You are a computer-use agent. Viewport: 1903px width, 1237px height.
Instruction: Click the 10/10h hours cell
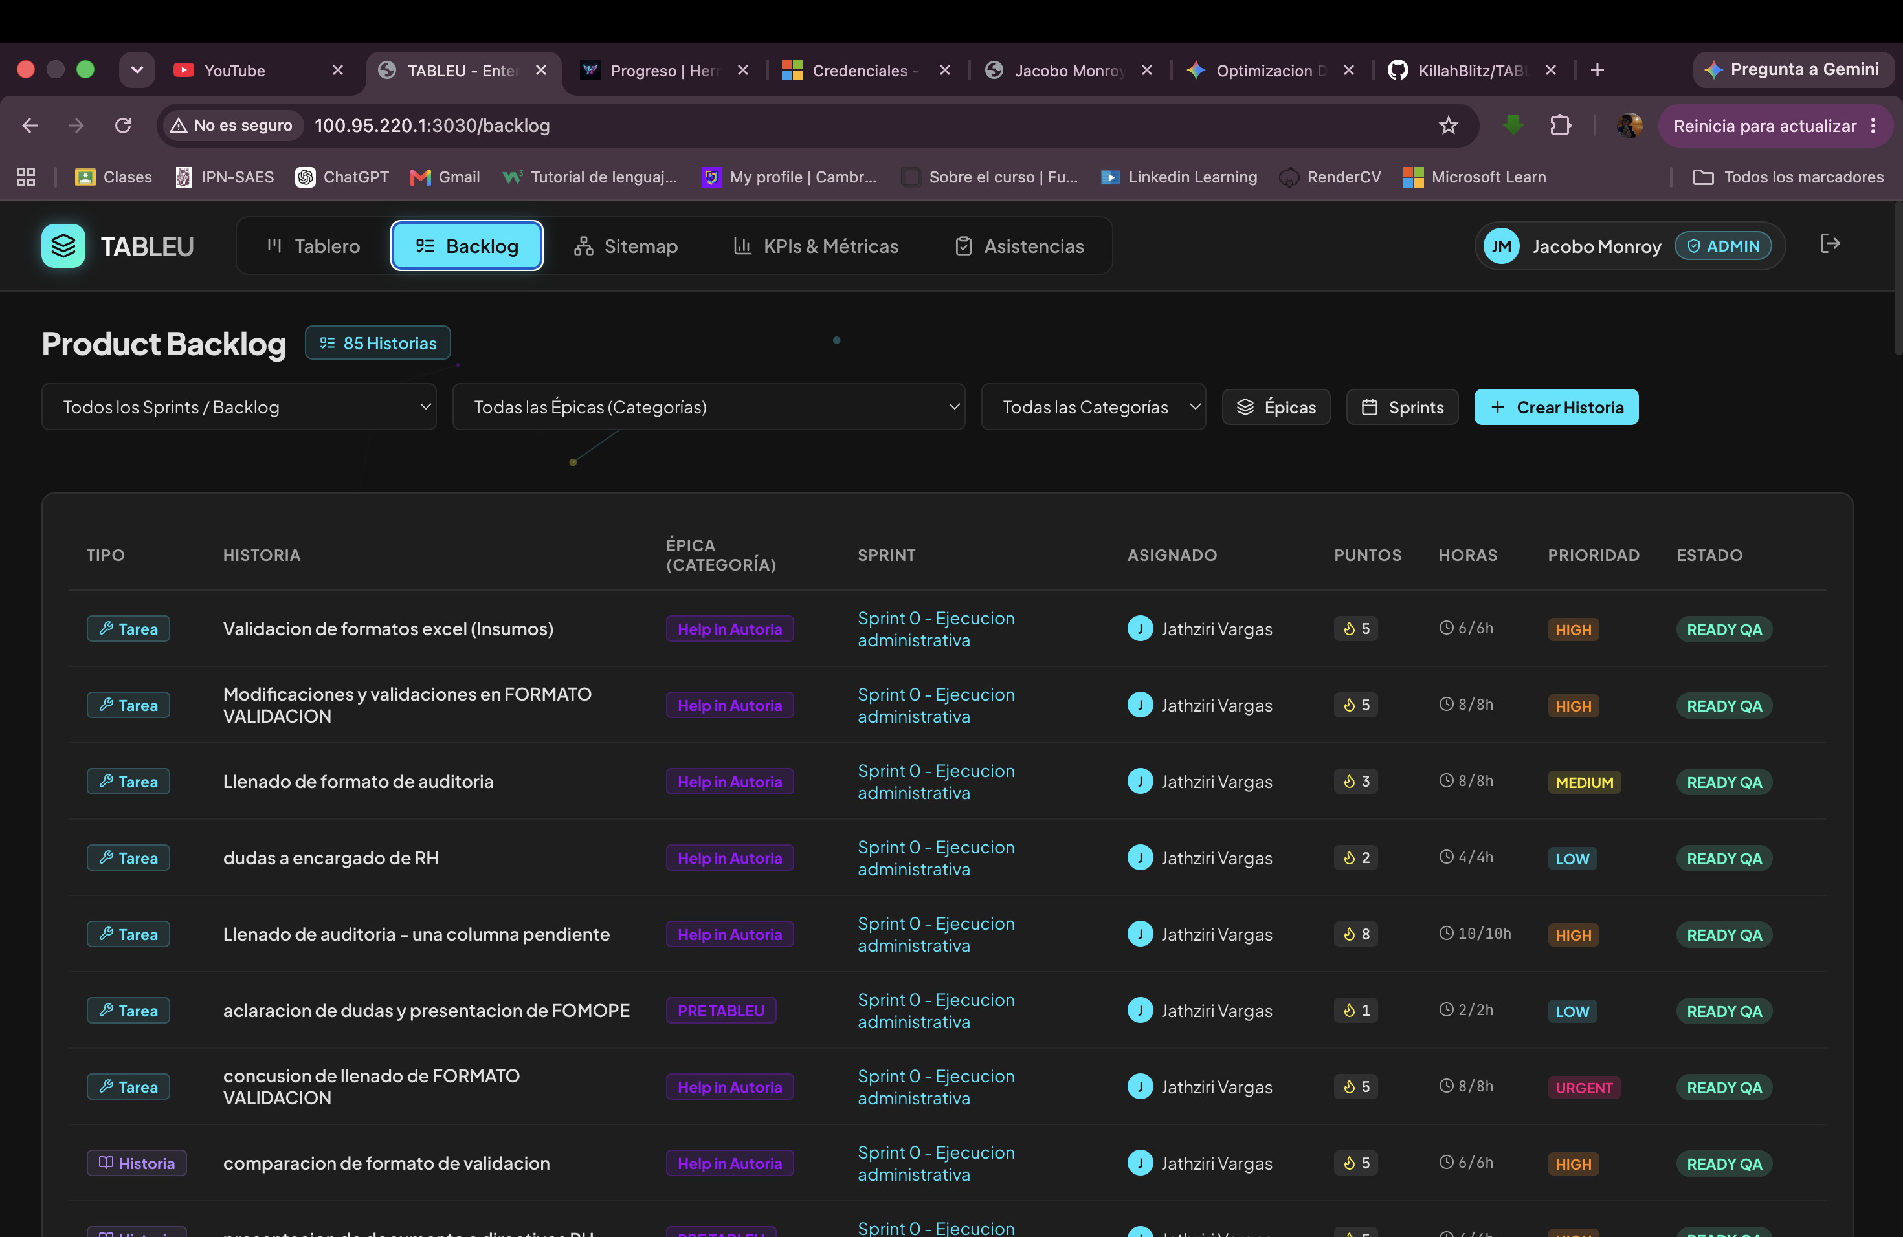1475,934
